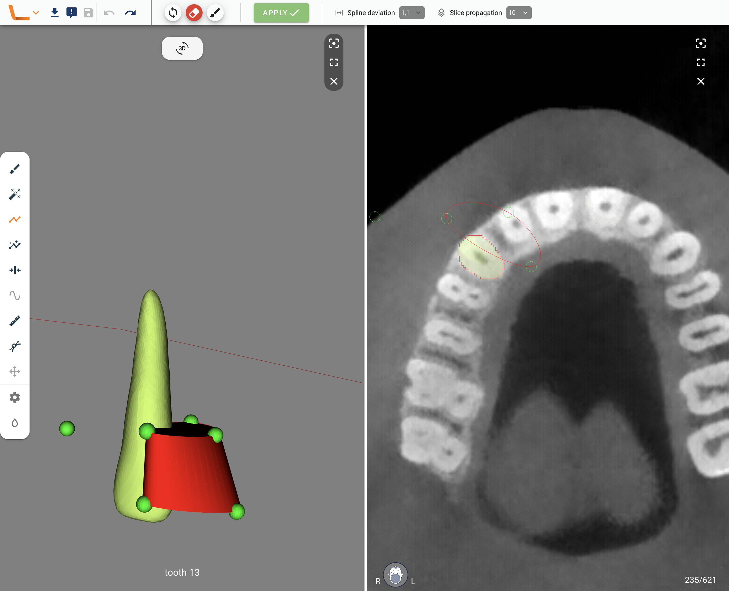Screen dimensions: 729x591
Task: Click the head orientation indicator thumbnail
Action: coord(395,575)
